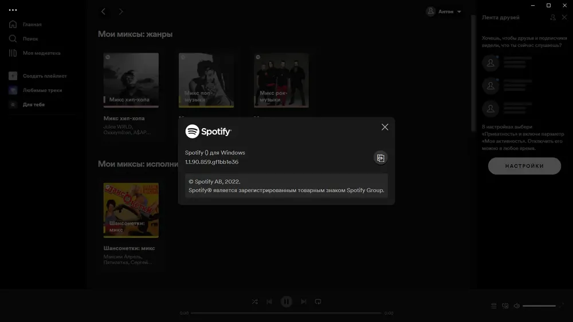Toggle shuffle playback
573x322 pixels.
(255, 301)
